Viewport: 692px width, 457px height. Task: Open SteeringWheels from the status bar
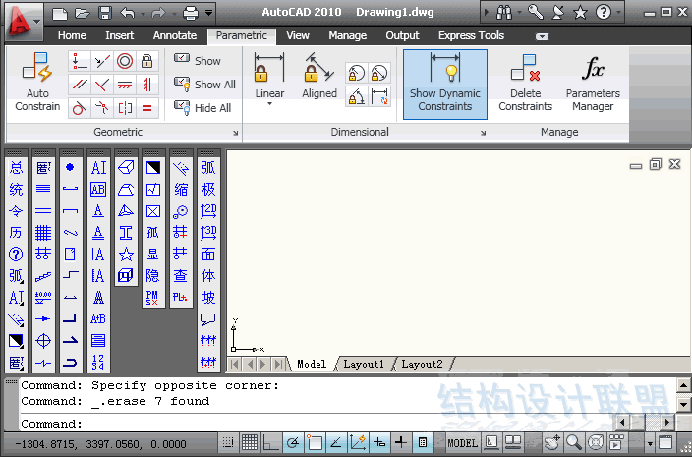596,442
